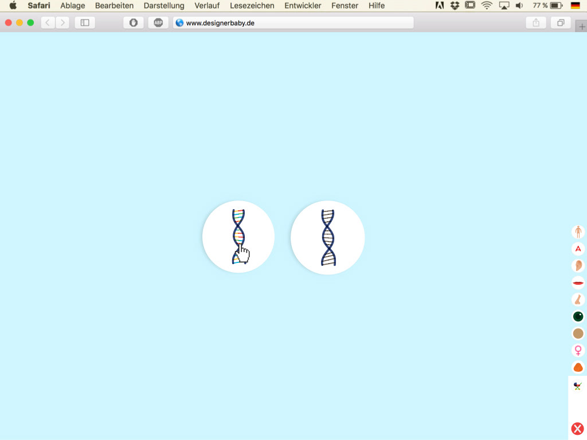Open the AirPlay menu bar icon
The height and width of the screenshot is (440, 587).
click(504, 6)
